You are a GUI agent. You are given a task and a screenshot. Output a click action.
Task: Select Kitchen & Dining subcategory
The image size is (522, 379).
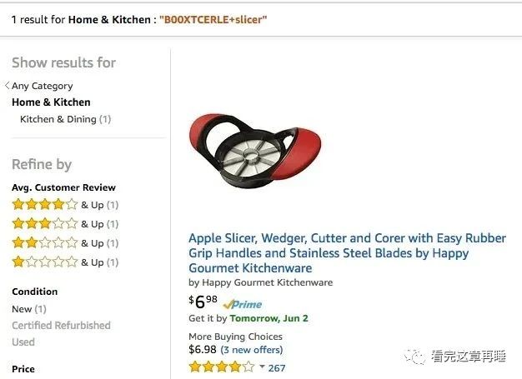click(x=65, y=119)
